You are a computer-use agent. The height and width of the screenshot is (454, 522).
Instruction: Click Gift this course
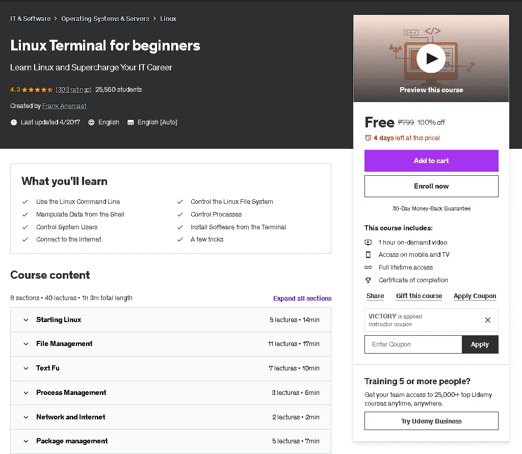click(x=419, y=296)
